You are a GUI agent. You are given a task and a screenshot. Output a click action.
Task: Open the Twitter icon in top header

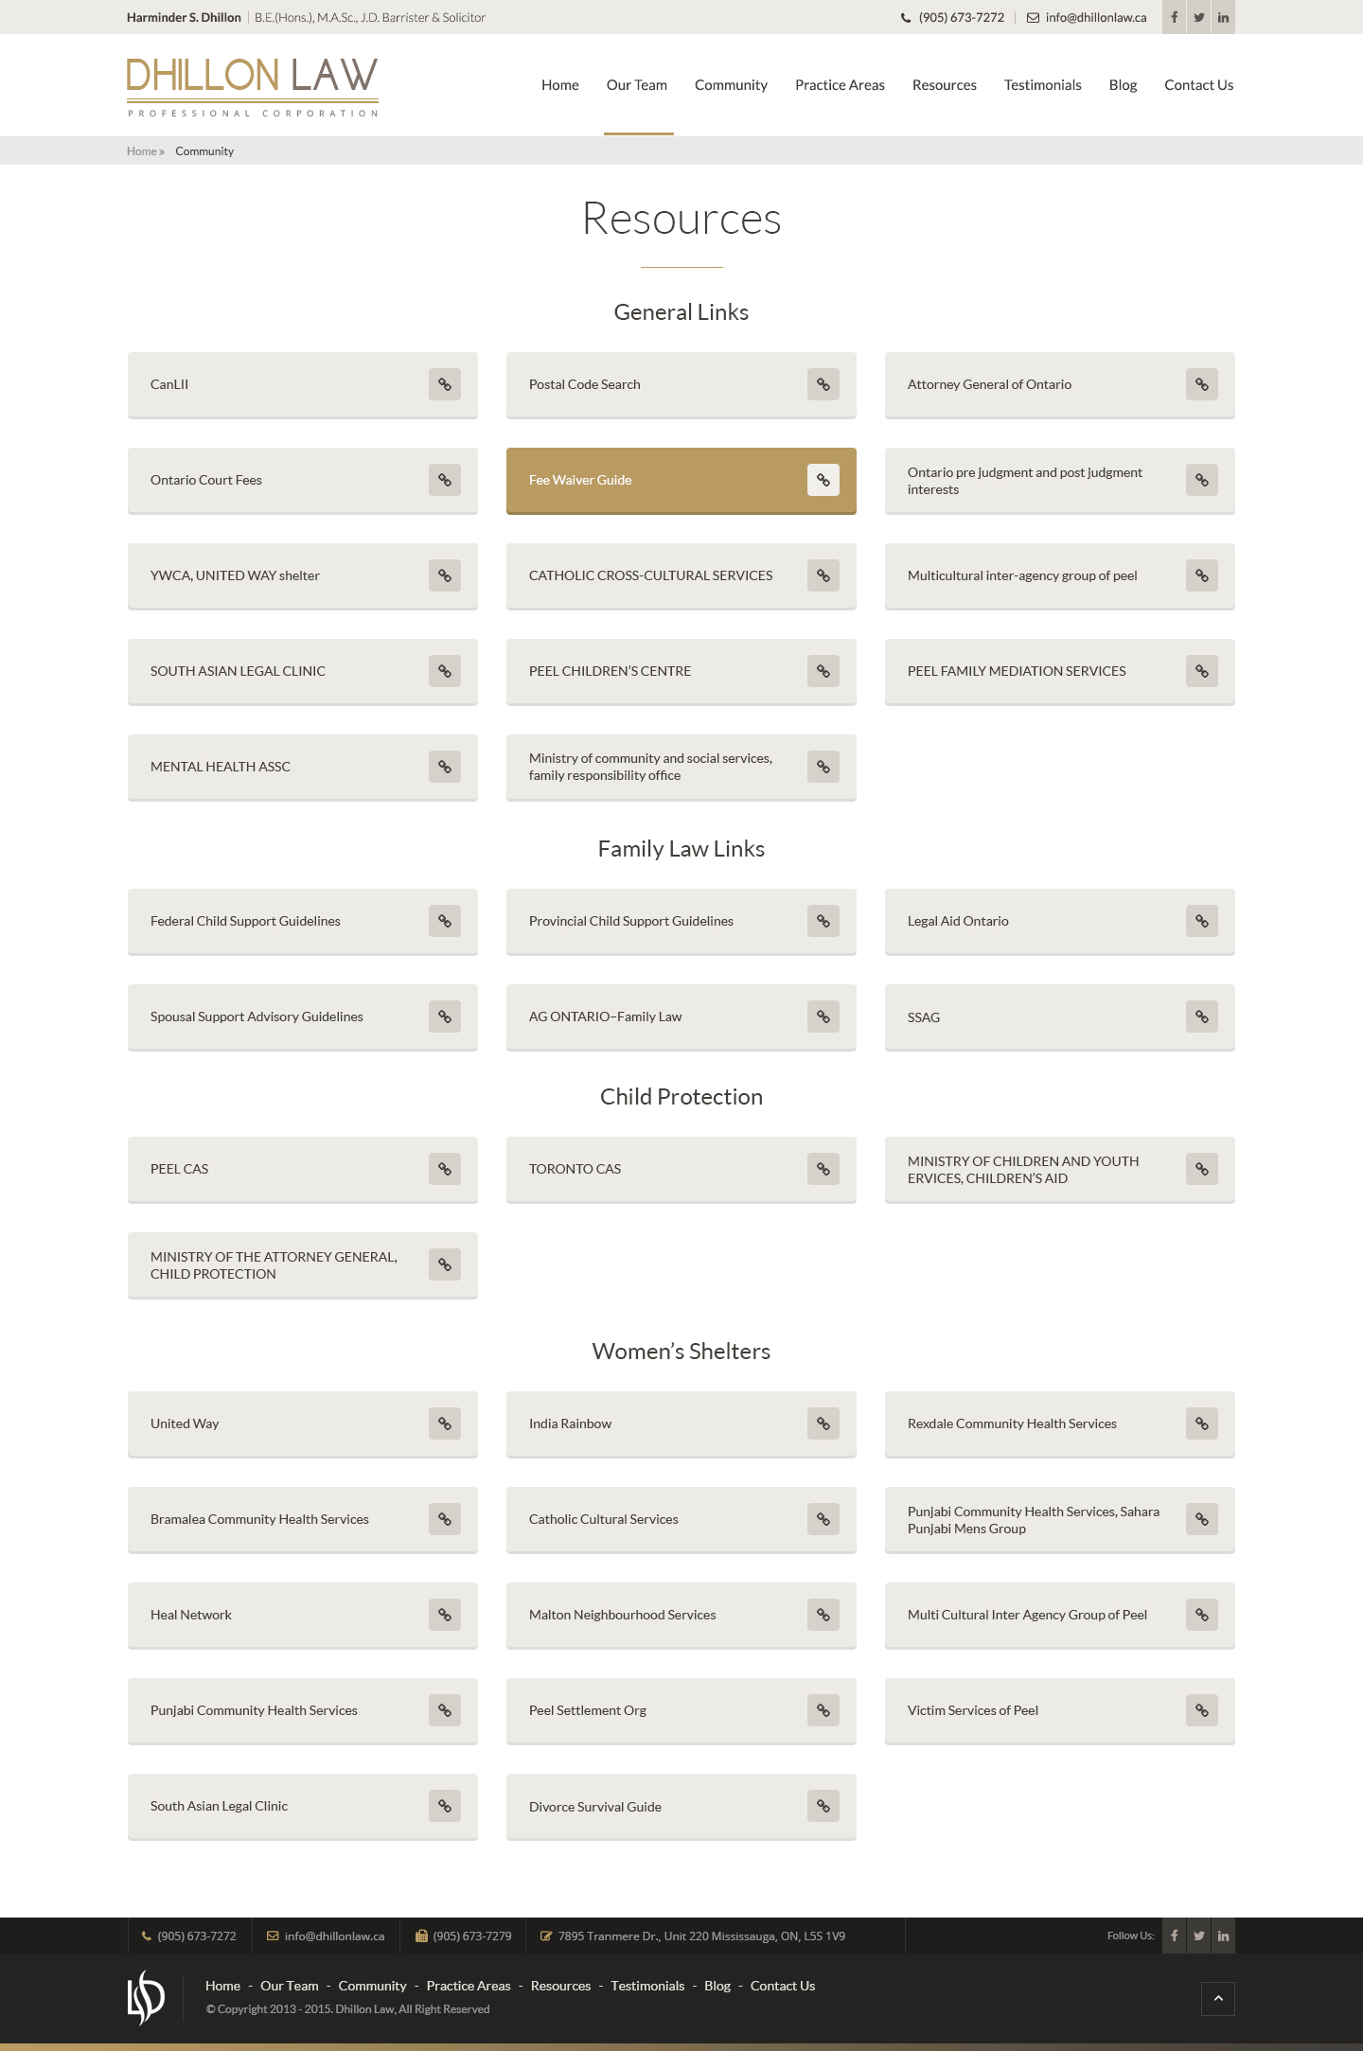click(x=1198, y=17)
